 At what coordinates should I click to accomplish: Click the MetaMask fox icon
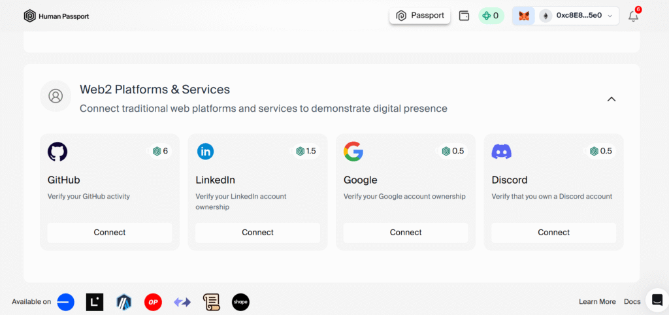click(523, 16)
